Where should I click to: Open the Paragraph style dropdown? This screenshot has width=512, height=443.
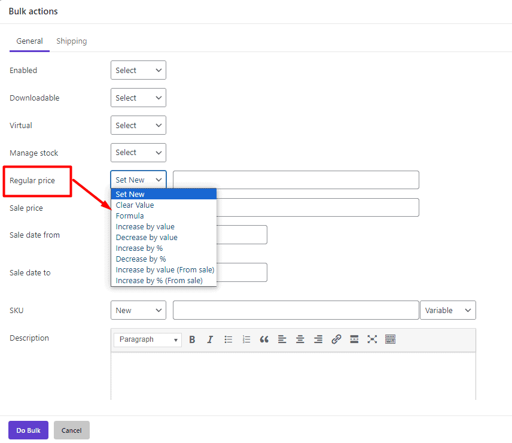point(147,339)
